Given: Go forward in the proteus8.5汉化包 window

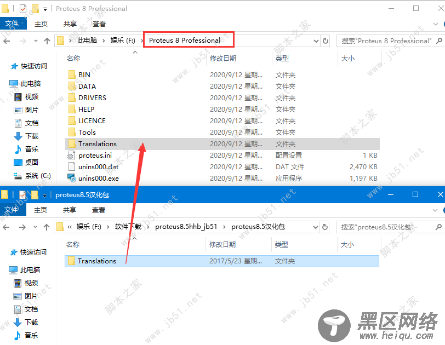Looking at the screenshot, I should click(22, 227).
